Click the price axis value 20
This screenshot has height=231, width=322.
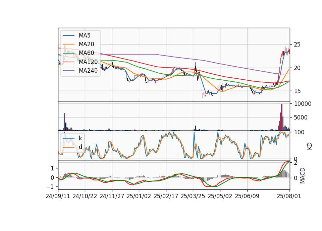click(x=297, y=68)
